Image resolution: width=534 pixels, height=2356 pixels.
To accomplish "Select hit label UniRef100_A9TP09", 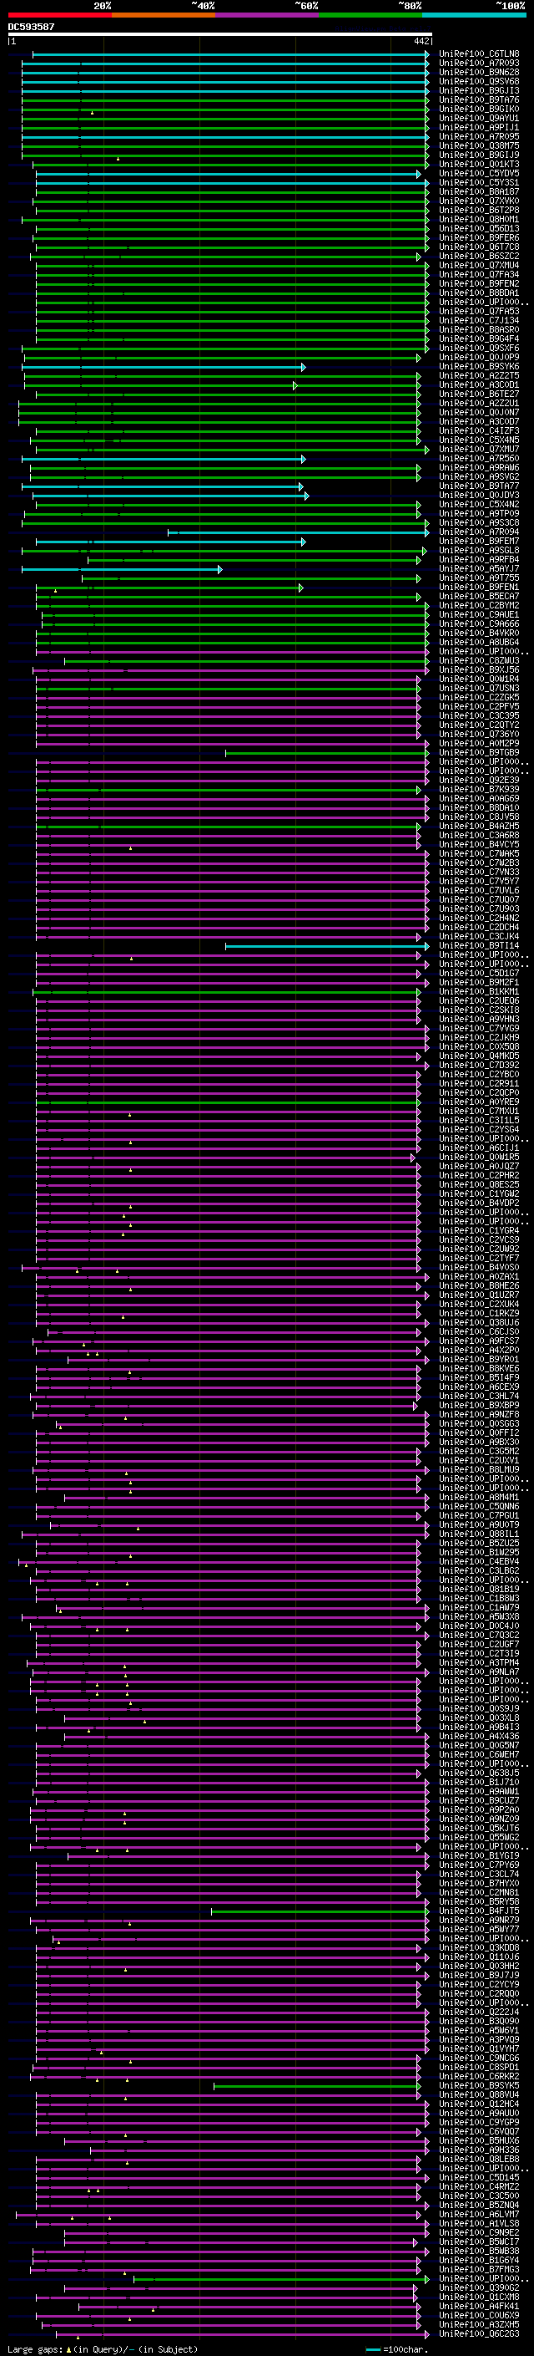I will click(x=479, y=514).
